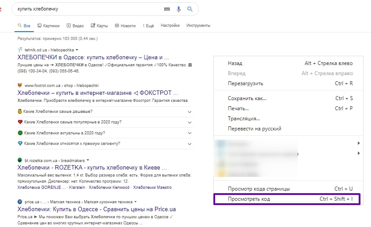371x227 pixels.
Task: Expand 'относятся к премиум сегменту' question
Action: [105, 144]
